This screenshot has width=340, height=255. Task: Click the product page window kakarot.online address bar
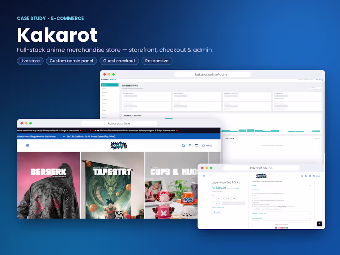[x=261, y=168]
